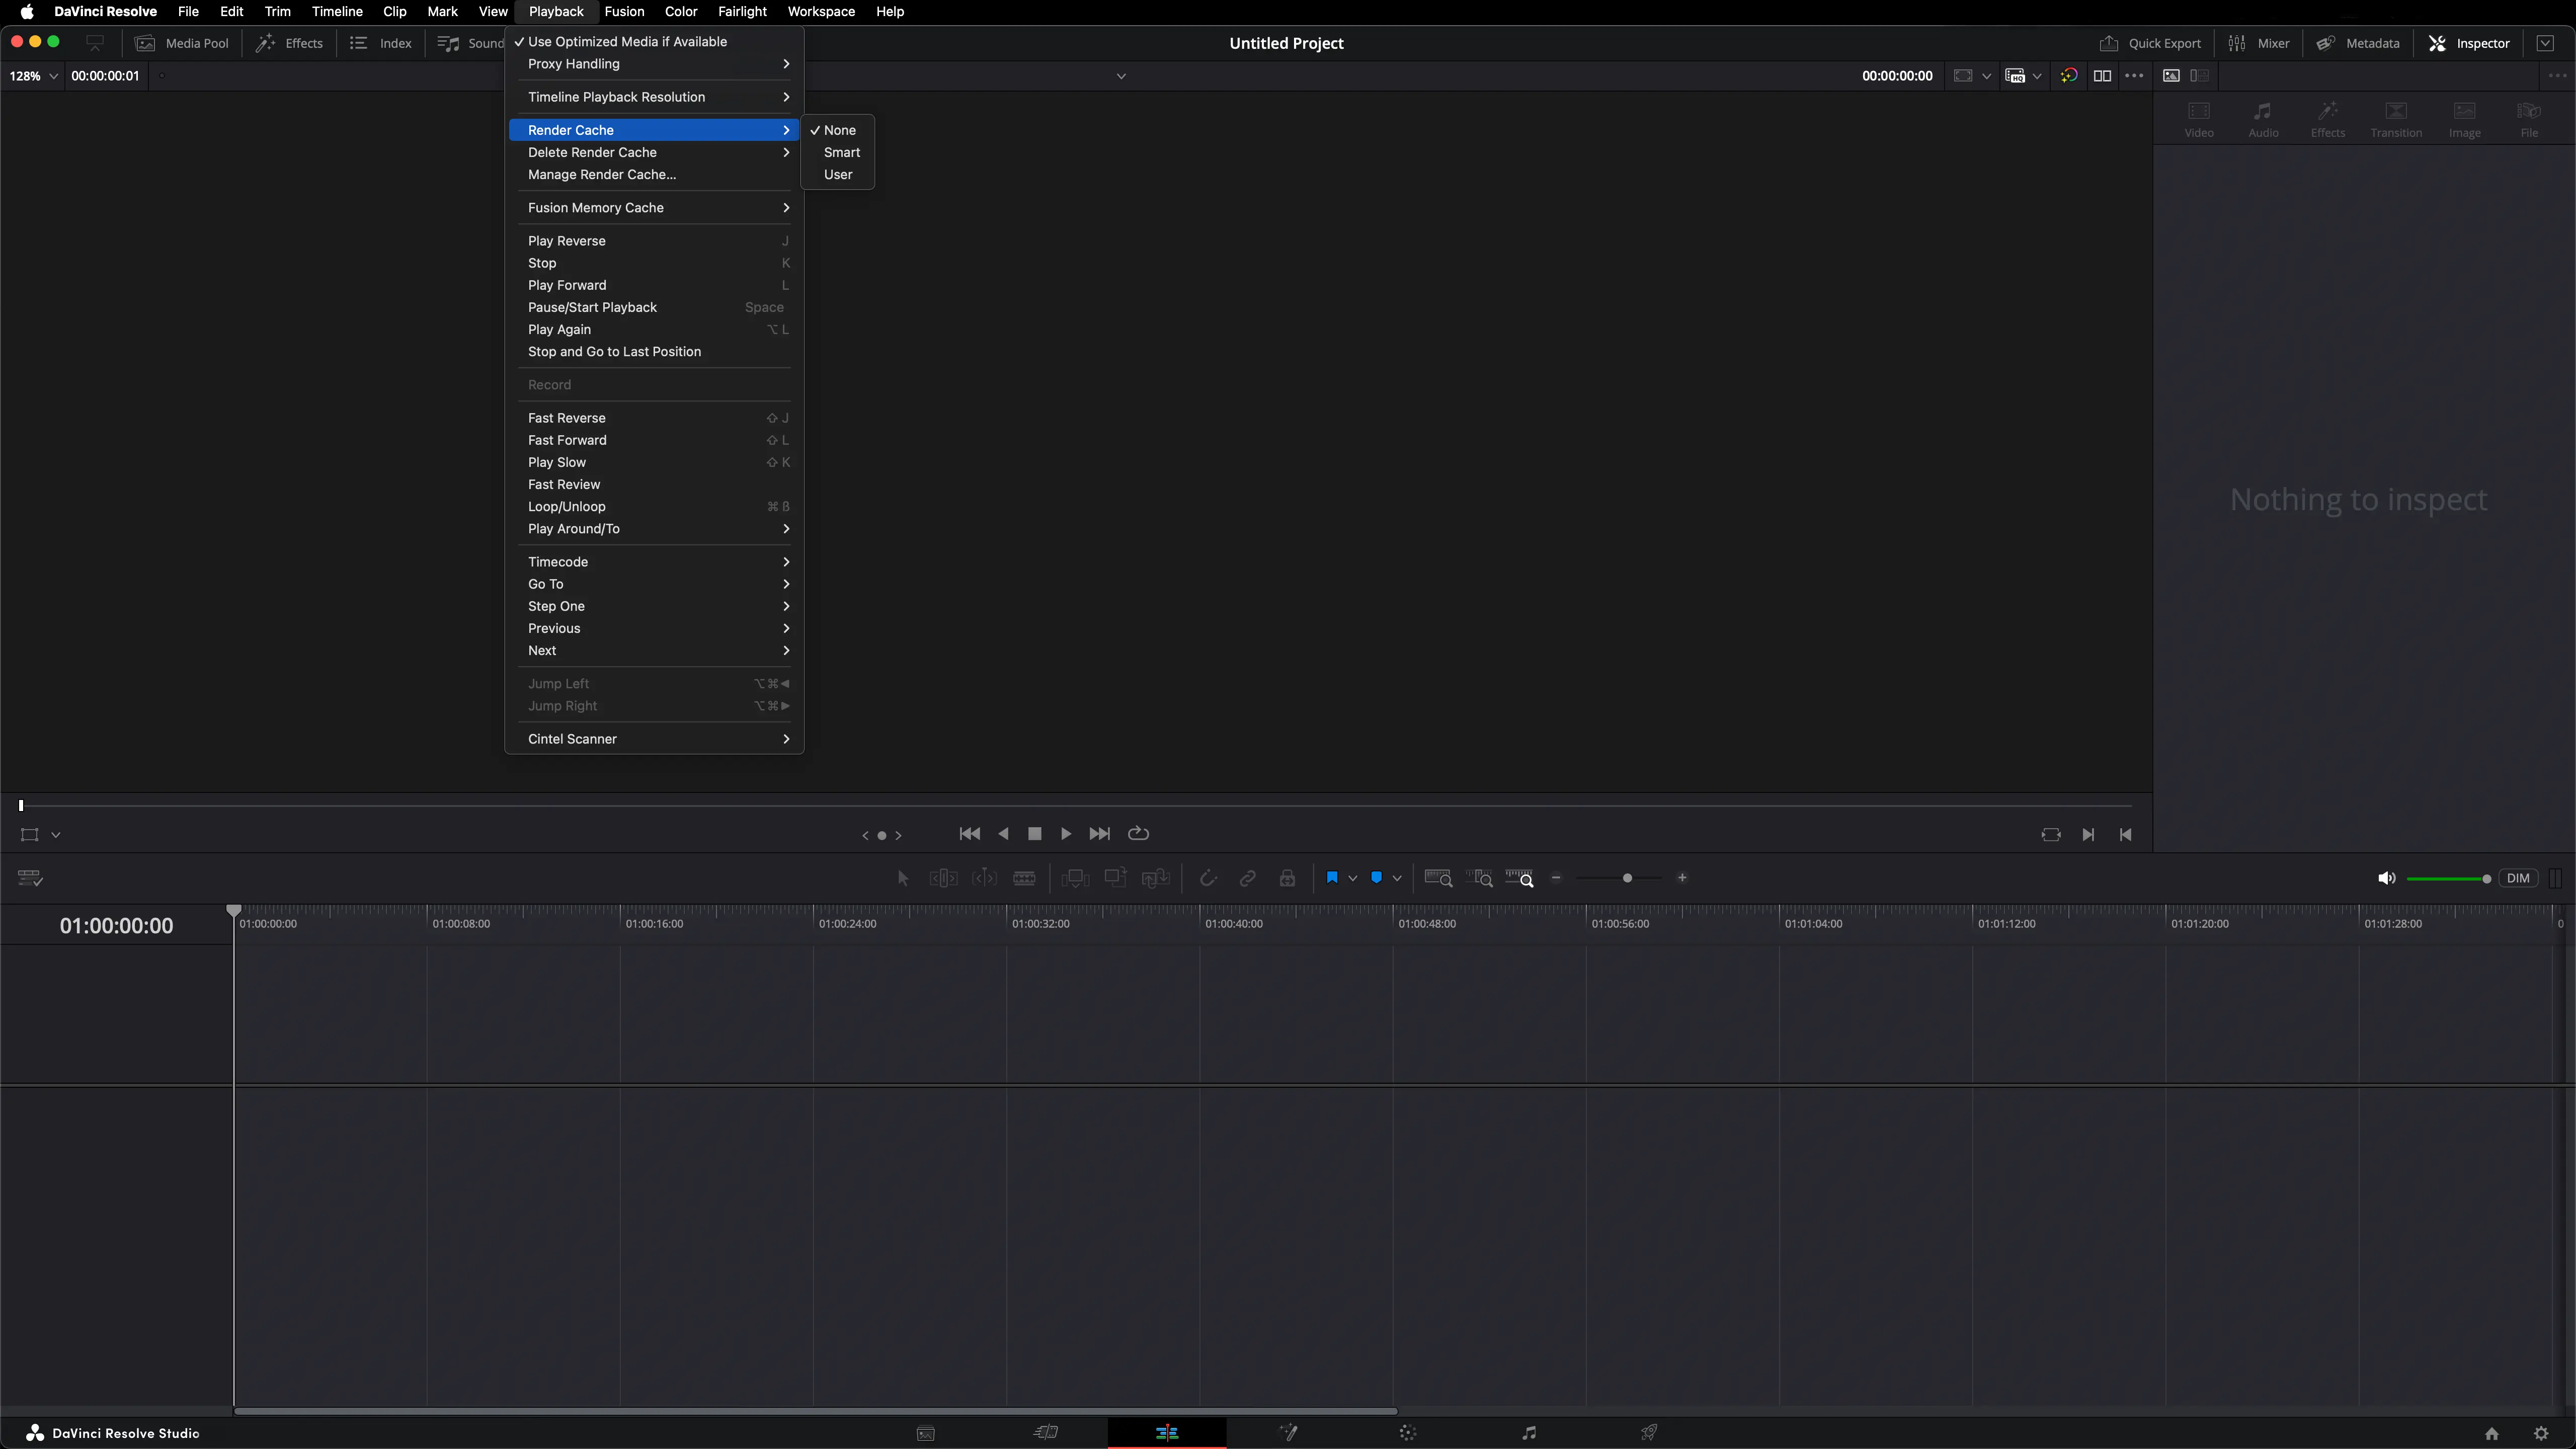Click the project settings gear icon
Viewport: 2576px width, 1449px height.
[x=2541, y=1433]
